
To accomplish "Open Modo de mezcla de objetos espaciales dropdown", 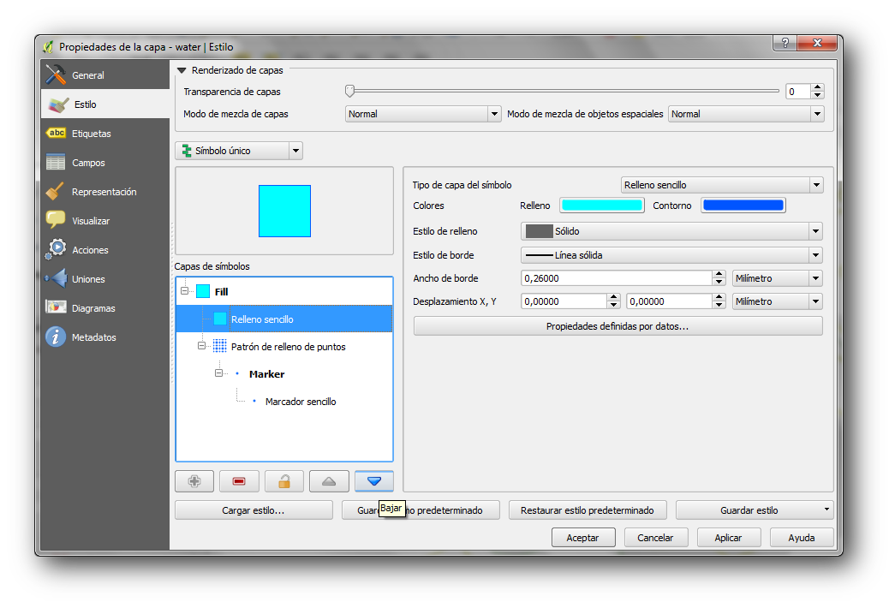I will tap(746, 114).
